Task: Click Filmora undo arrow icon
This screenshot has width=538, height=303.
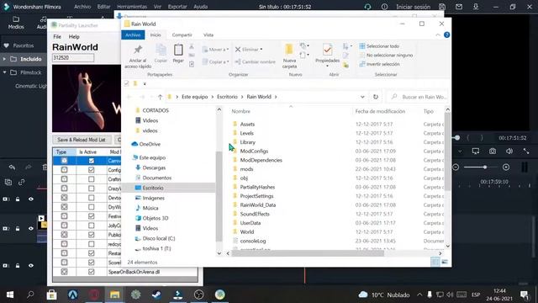Action: [12, 167]
